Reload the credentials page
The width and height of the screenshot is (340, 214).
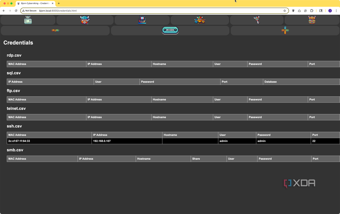(x=16, y=10)
